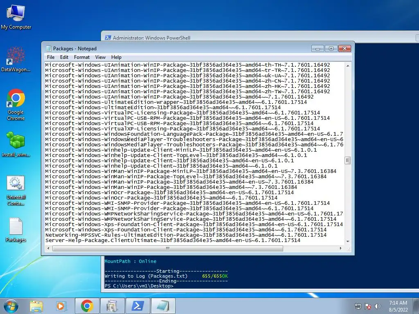
Task: Switch to PowerShell via taskbar icon
Action: point(137,306)
